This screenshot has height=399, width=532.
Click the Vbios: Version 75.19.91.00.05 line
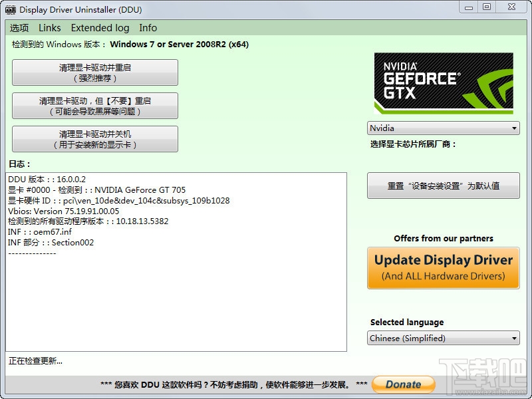(x=63, y=211)
